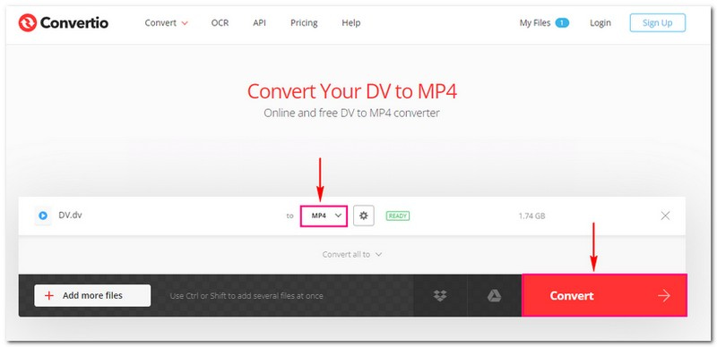
Task: Go to the API page
Action: (259, 23)
